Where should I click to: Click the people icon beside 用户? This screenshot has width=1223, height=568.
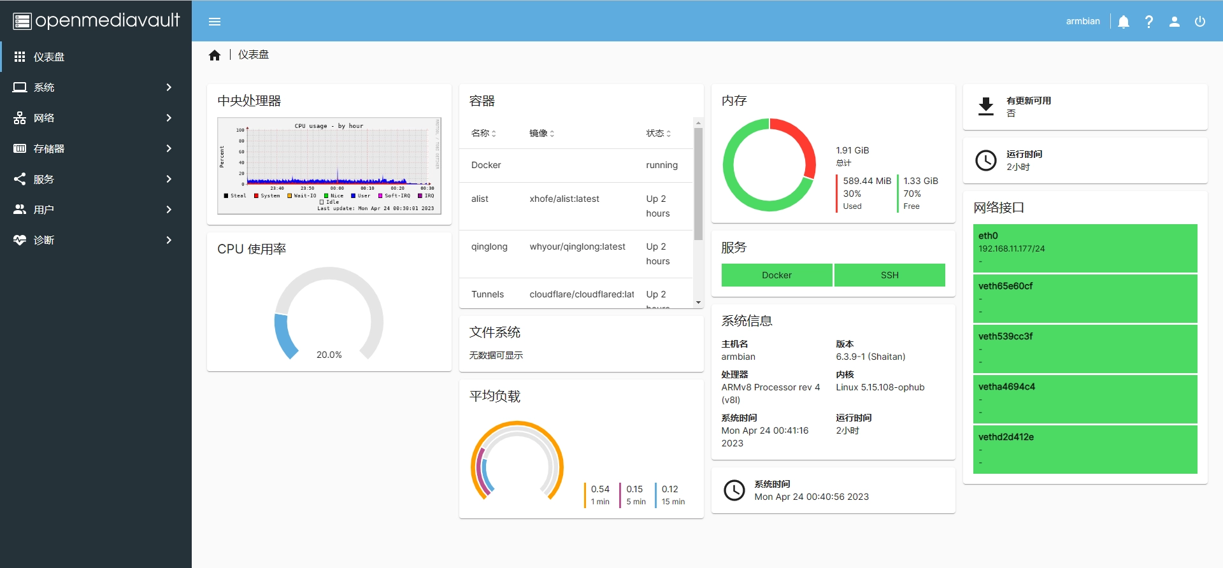[x=20, y=209]
